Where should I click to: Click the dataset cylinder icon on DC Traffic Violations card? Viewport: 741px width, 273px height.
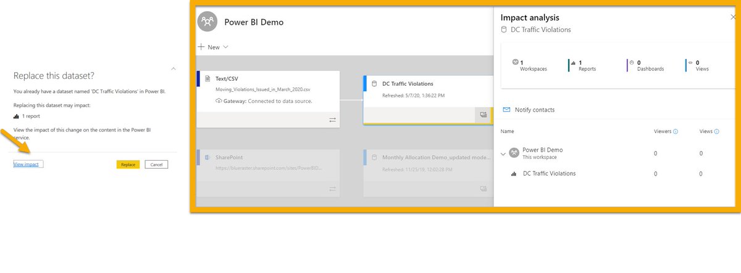pyautogui.click(x=374, y=84)
